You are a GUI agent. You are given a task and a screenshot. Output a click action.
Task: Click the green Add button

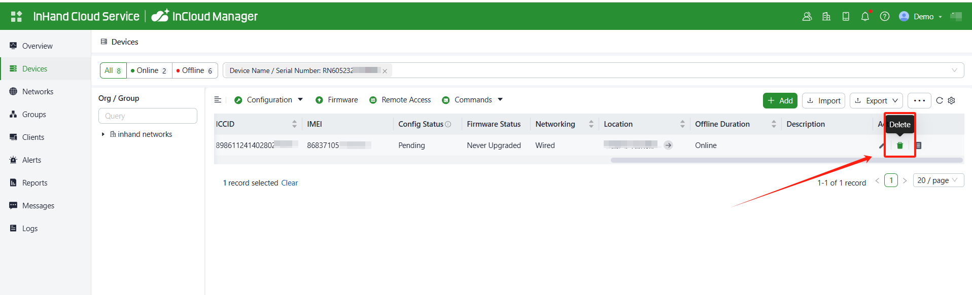coord(780,100)
